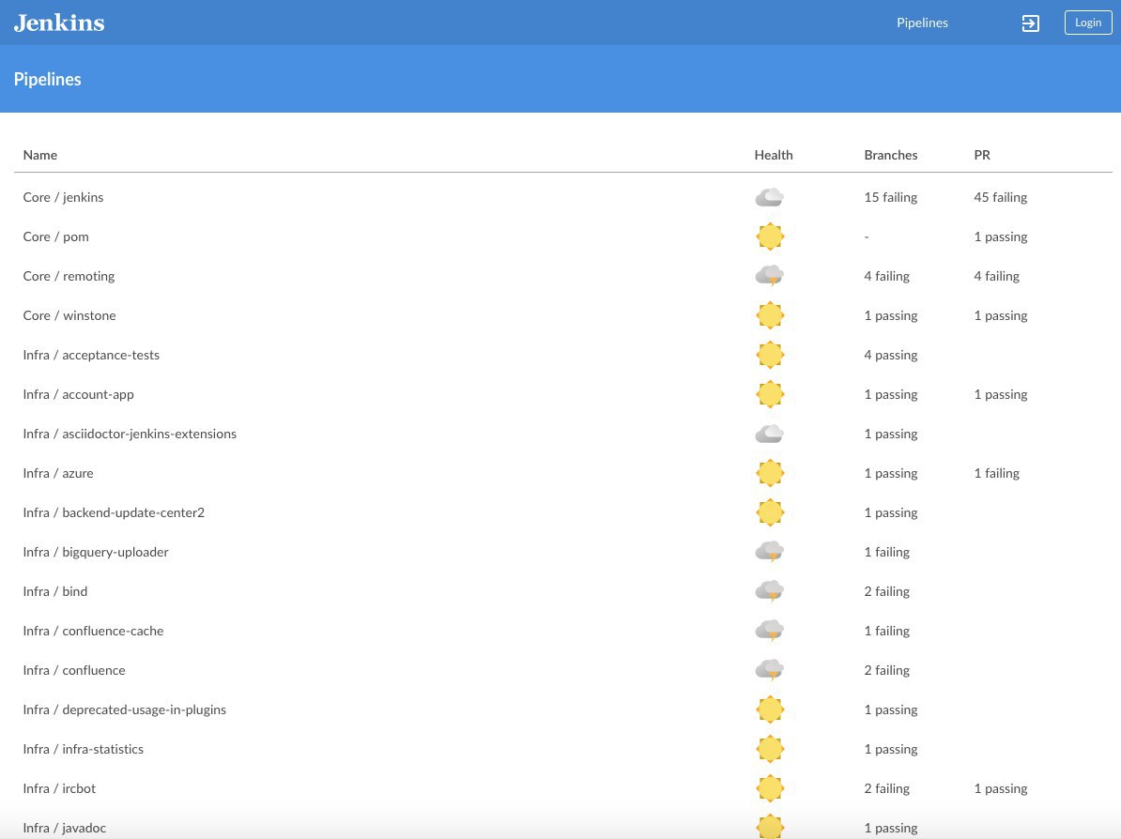Image resolution: width=1121 pixels, height=839 pixels.
Task: Click sunny health icon for Infra / javadoc
Action: click(770, 827)
